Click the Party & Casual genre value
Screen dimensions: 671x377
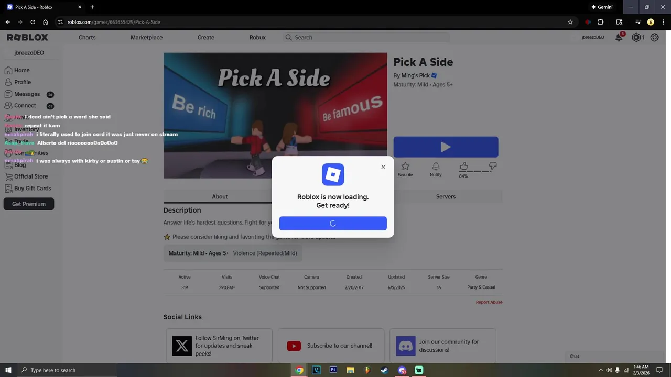[481, 287]
